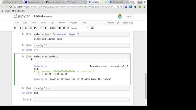This screenshot has width=196, height=110.
Task: Move the selected cell up
Action: point(41,28)
